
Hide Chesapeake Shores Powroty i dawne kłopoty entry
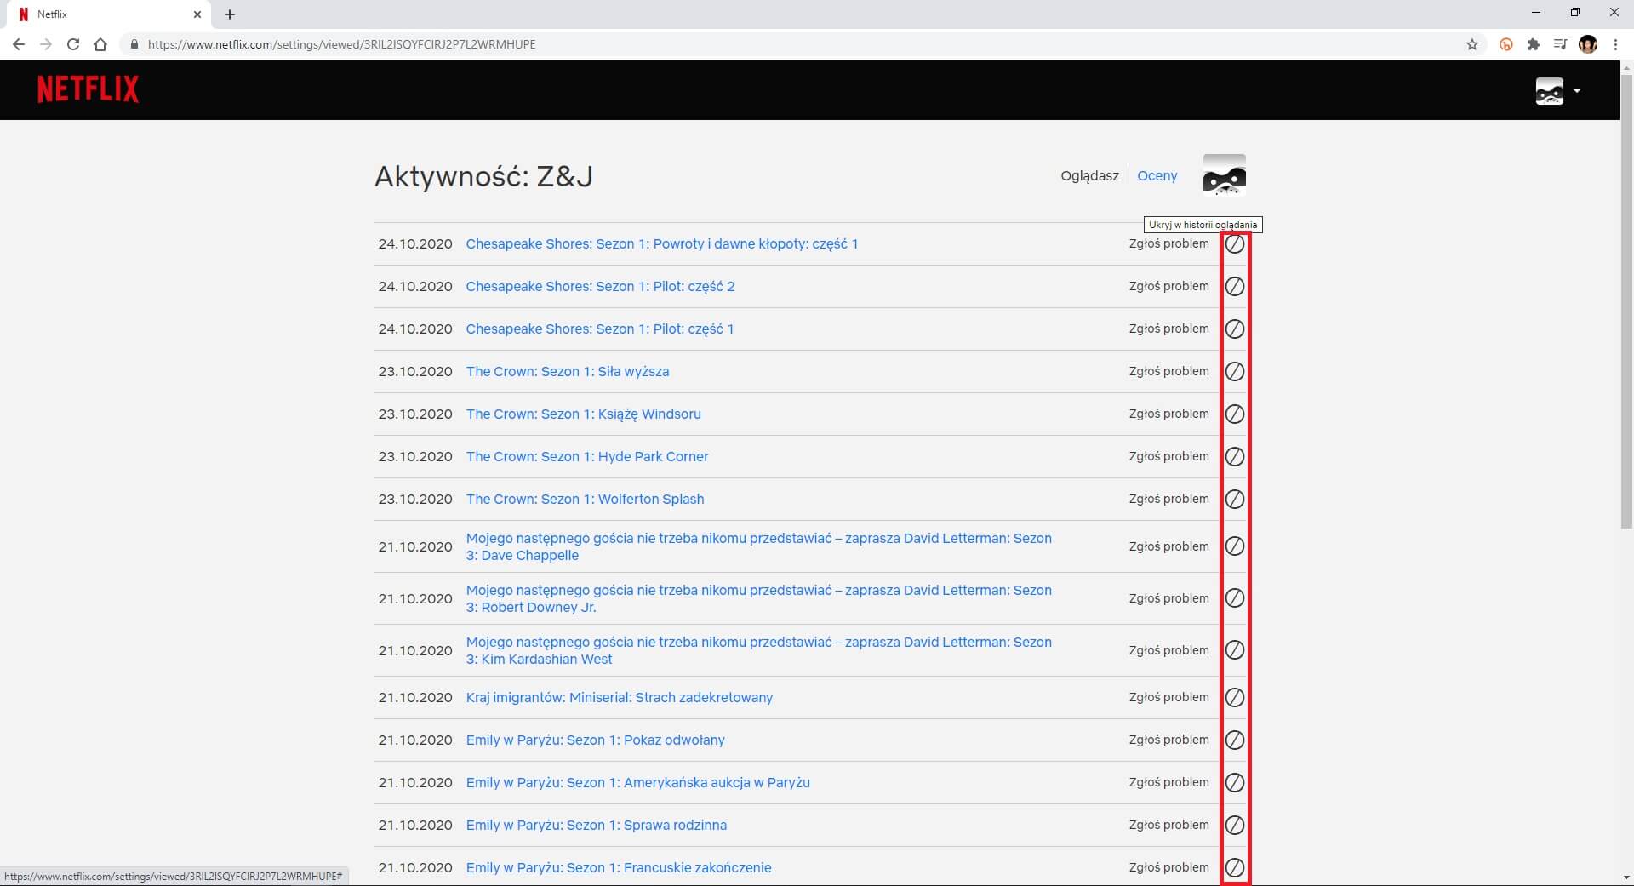click(x=1234, y=244)
